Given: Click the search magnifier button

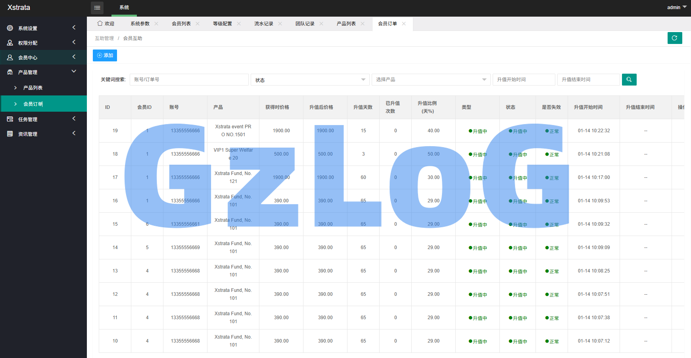Looking at the screenshot, I should (629, 80).
